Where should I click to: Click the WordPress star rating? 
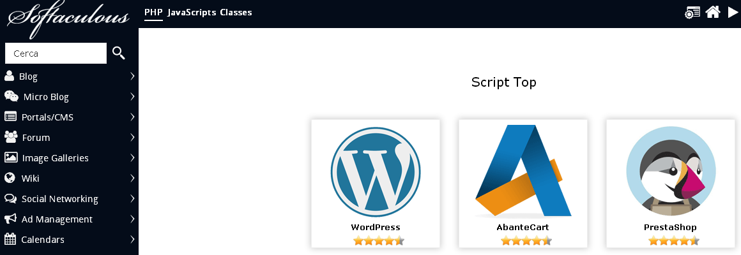[x=379, y=241]
